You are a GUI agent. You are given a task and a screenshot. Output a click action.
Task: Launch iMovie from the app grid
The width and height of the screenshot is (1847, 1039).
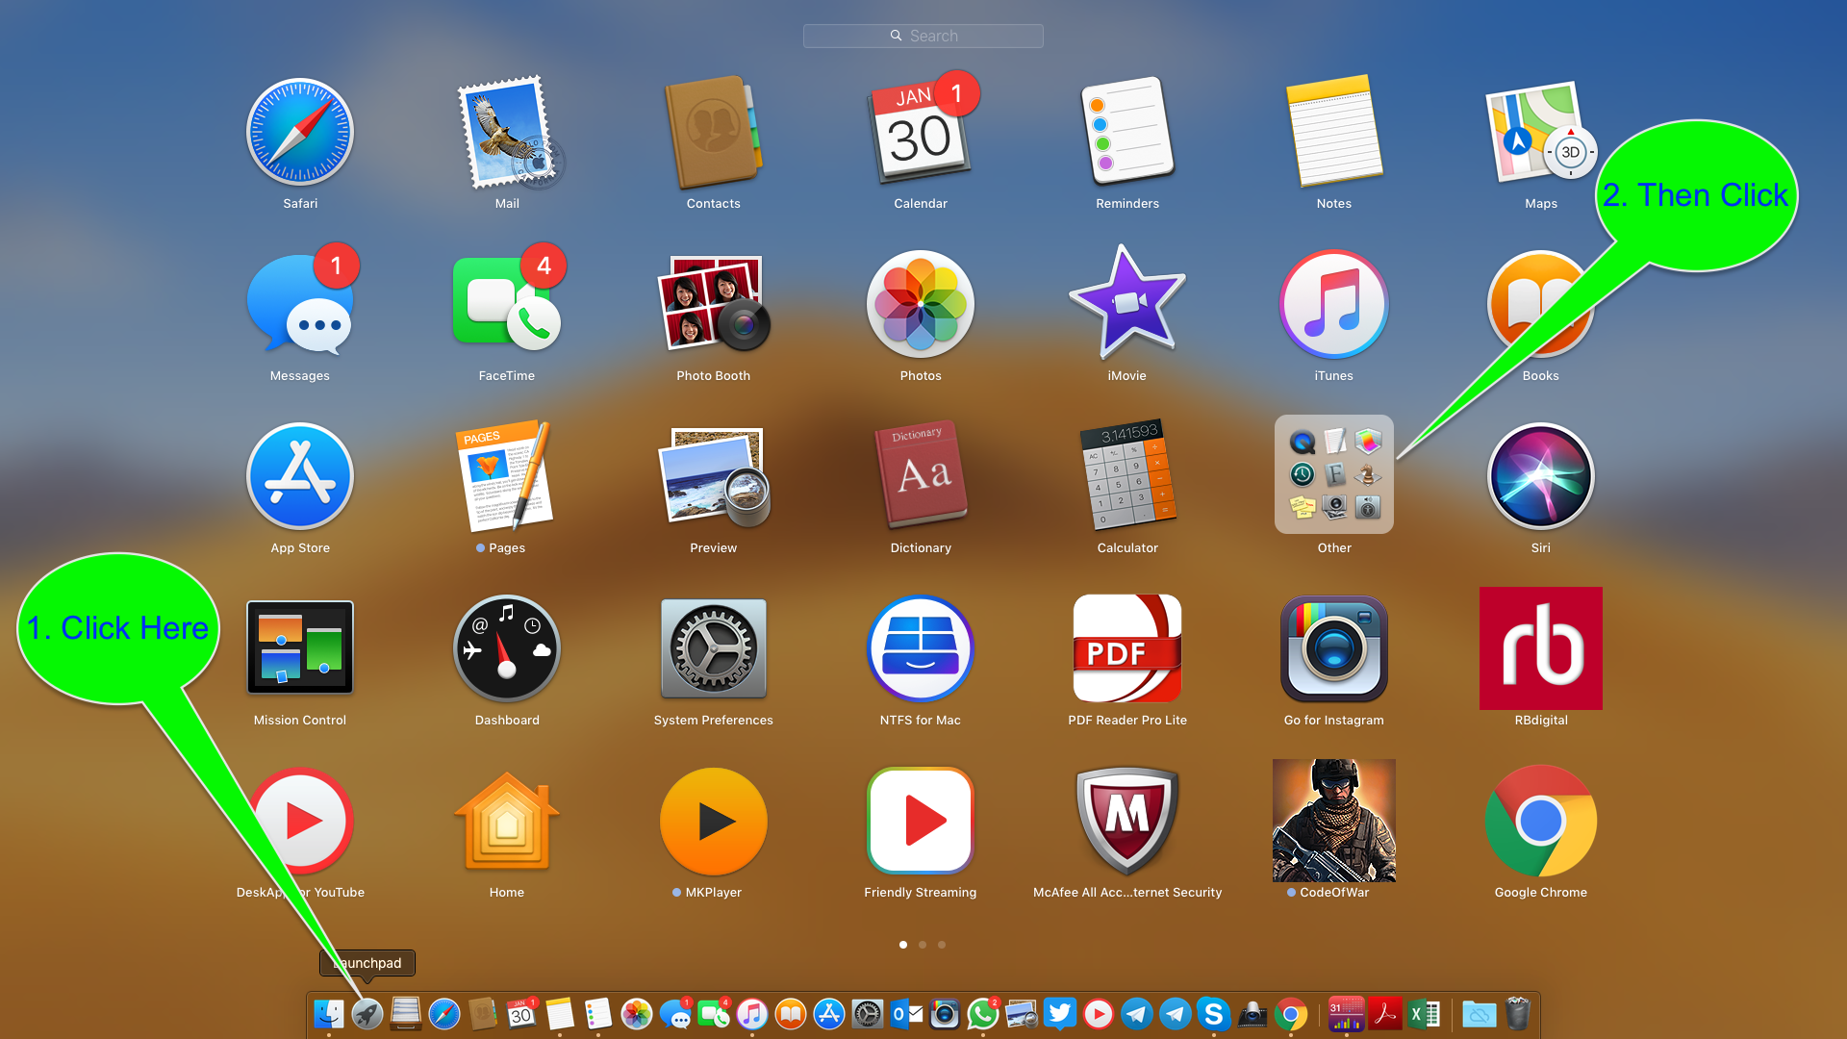point(1126,304)
